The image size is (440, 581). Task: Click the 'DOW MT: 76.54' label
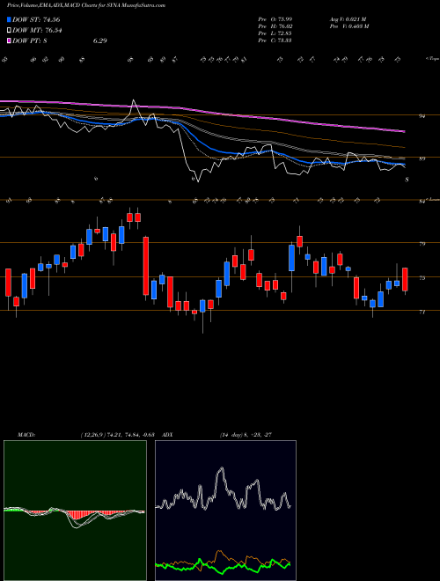37,31
